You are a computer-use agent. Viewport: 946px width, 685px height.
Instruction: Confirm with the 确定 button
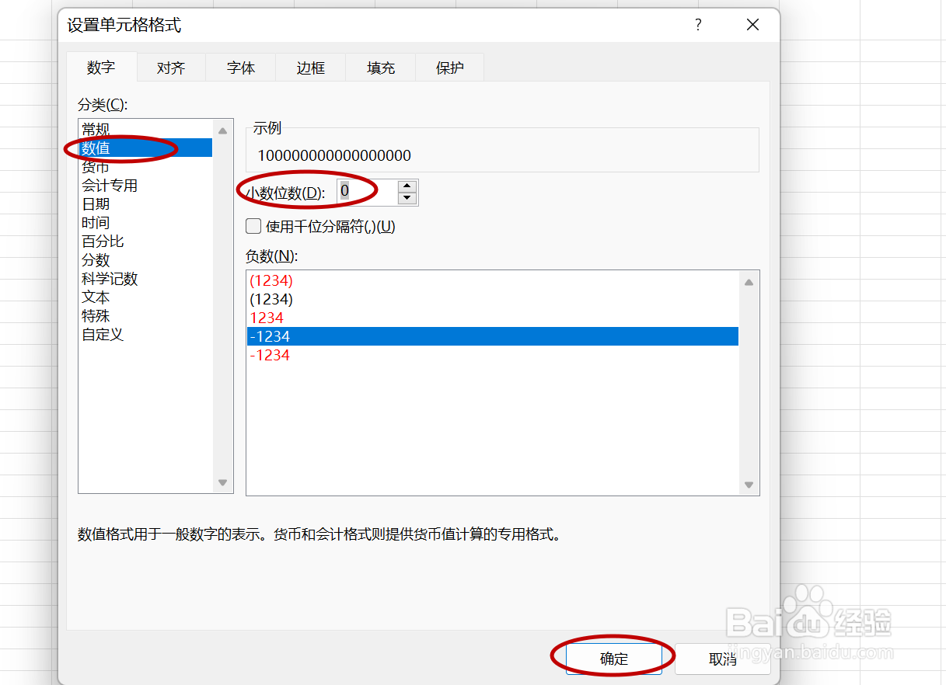point(614,659)
